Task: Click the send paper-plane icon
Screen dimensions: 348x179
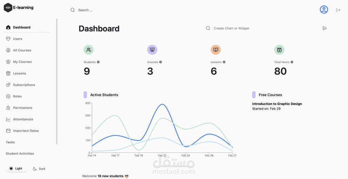Action: click(325, 28)
